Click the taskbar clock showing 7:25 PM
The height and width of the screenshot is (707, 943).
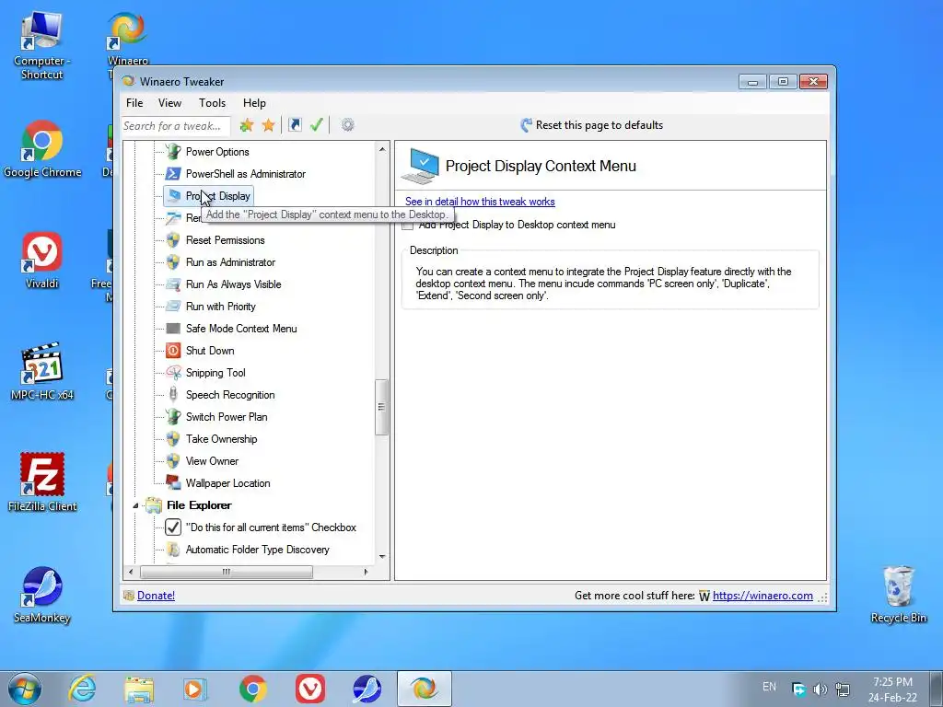(892, 690)
